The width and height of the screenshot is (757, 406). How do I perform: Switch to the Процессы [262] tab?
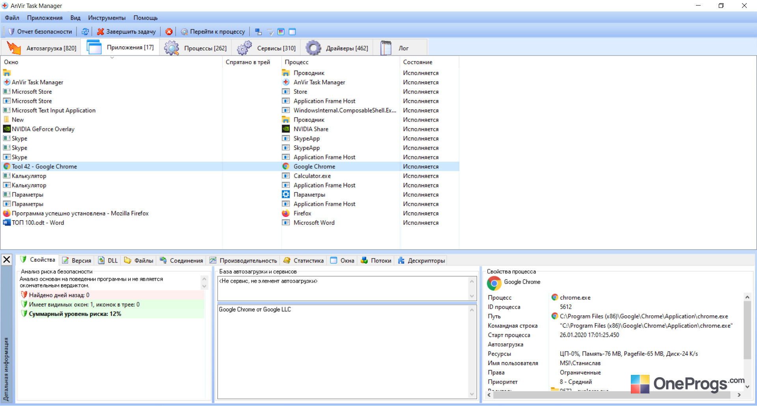(196, 48)
